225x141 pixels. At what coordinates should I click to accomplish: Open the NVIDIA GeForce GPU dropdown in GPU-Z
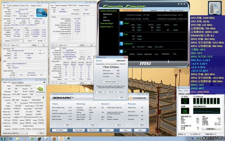(x=15, y=133)
